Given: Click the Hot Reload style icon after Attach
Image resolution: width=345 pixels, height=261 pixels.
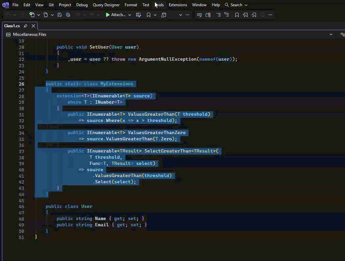Looking at the screenshot, I should [x=138, y=15].
